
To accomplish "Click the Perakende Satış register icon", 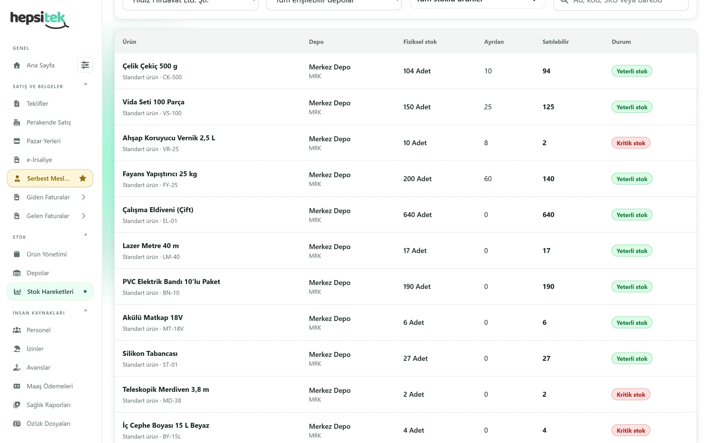I will click(x=17, y=122).
